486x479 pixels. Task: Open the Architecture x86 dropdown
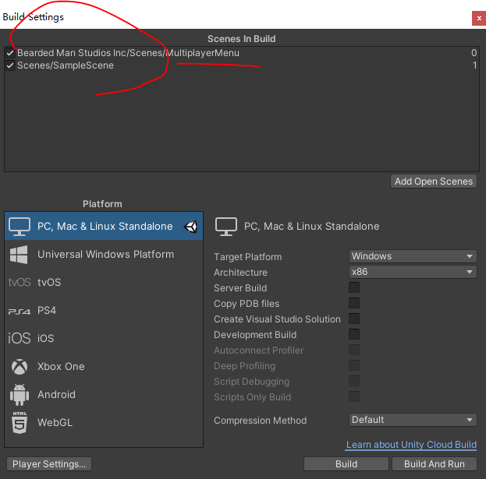(413, 272)
